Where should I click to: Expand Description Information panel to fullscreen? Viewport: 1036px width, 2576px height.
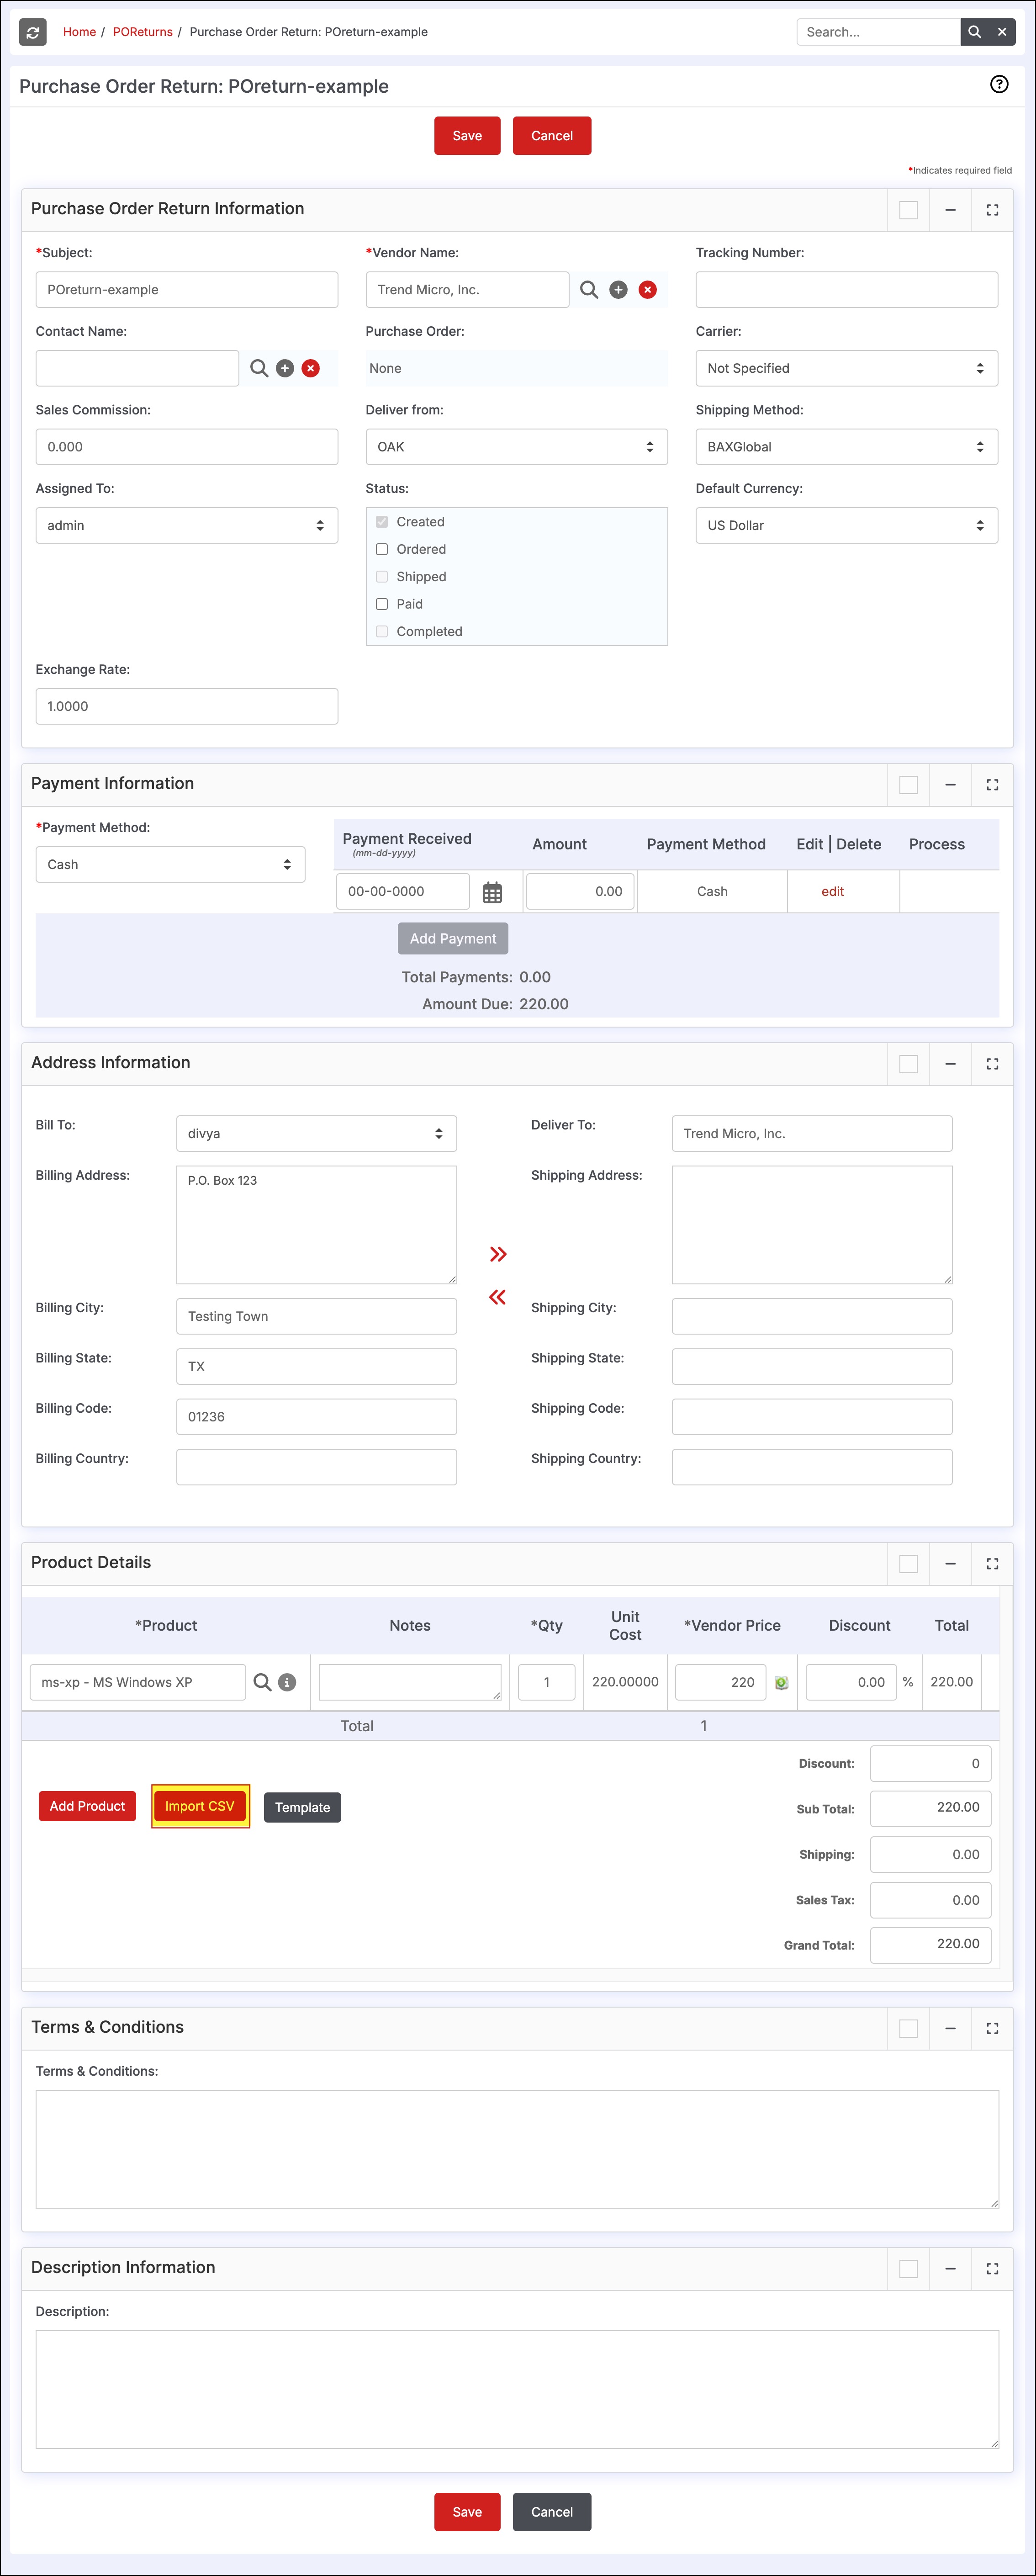click(x=992, y=2269)
